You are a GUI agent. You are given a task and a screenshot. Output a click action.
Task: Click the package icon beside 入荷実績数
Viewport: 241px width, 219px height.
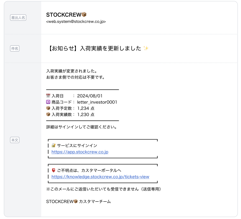[x=48, y=115]
